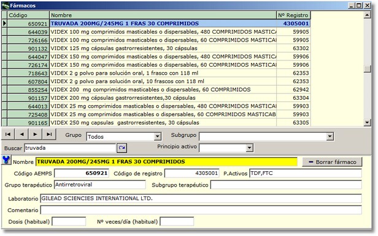Viewport: 378px width, 236px height.
Task: Select the row with code 725408
Action: [x=156, y=114]
